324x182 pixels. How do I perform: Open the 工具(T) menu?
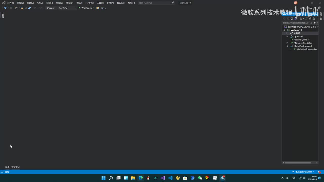pyautogui.click(x=100, y=3)
